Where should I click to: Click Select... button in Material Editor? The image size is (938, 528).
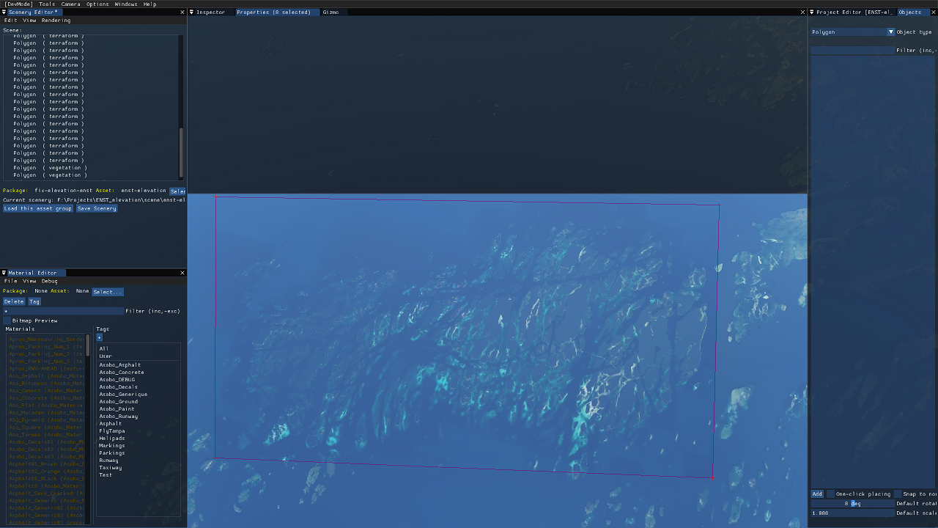tap(108, 292)
